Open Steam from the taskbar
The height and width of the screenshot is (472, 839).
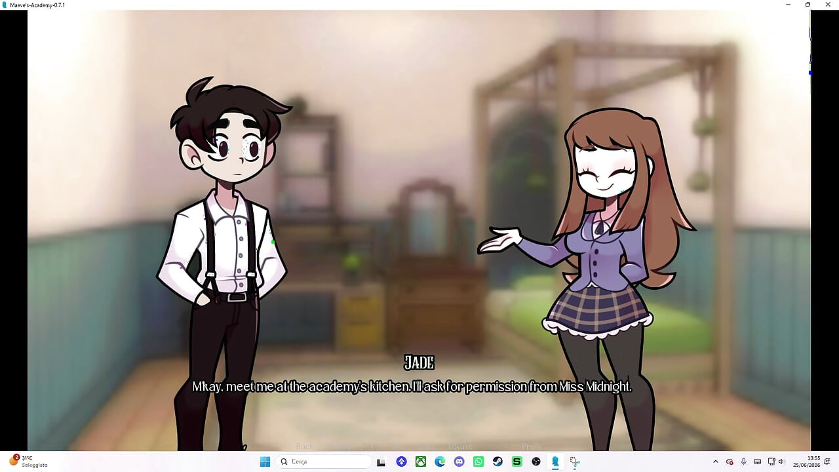[498, 462]
